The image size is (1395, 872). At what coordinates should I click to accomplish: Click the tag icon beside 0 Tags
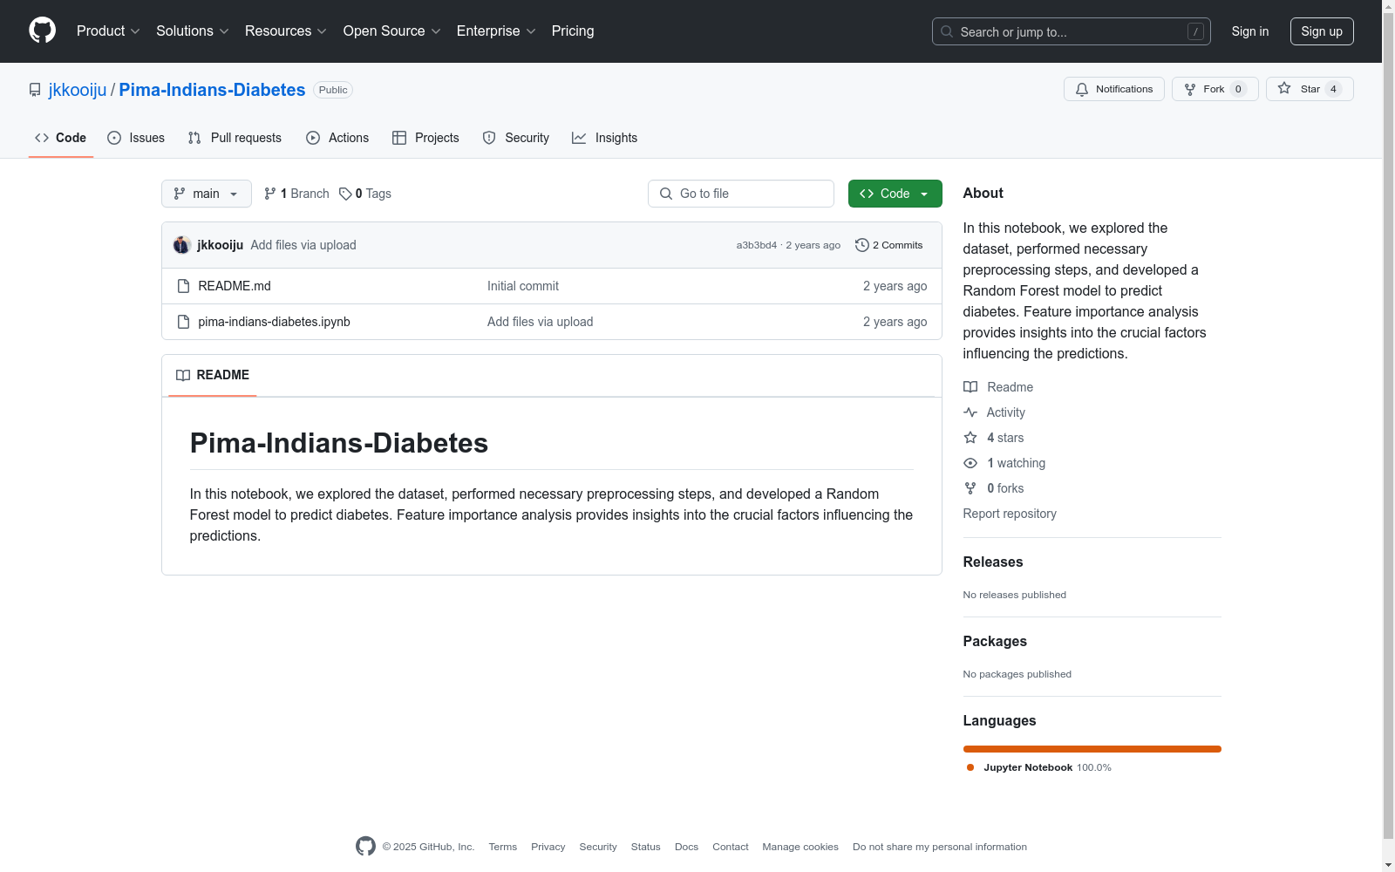pyautogui.click(x=345, y=194)
